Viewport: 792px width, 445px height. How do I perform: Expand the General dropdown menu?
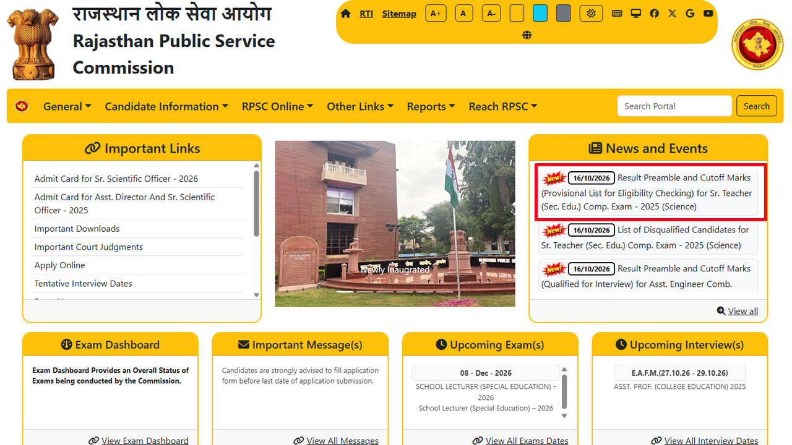[67, 106]
